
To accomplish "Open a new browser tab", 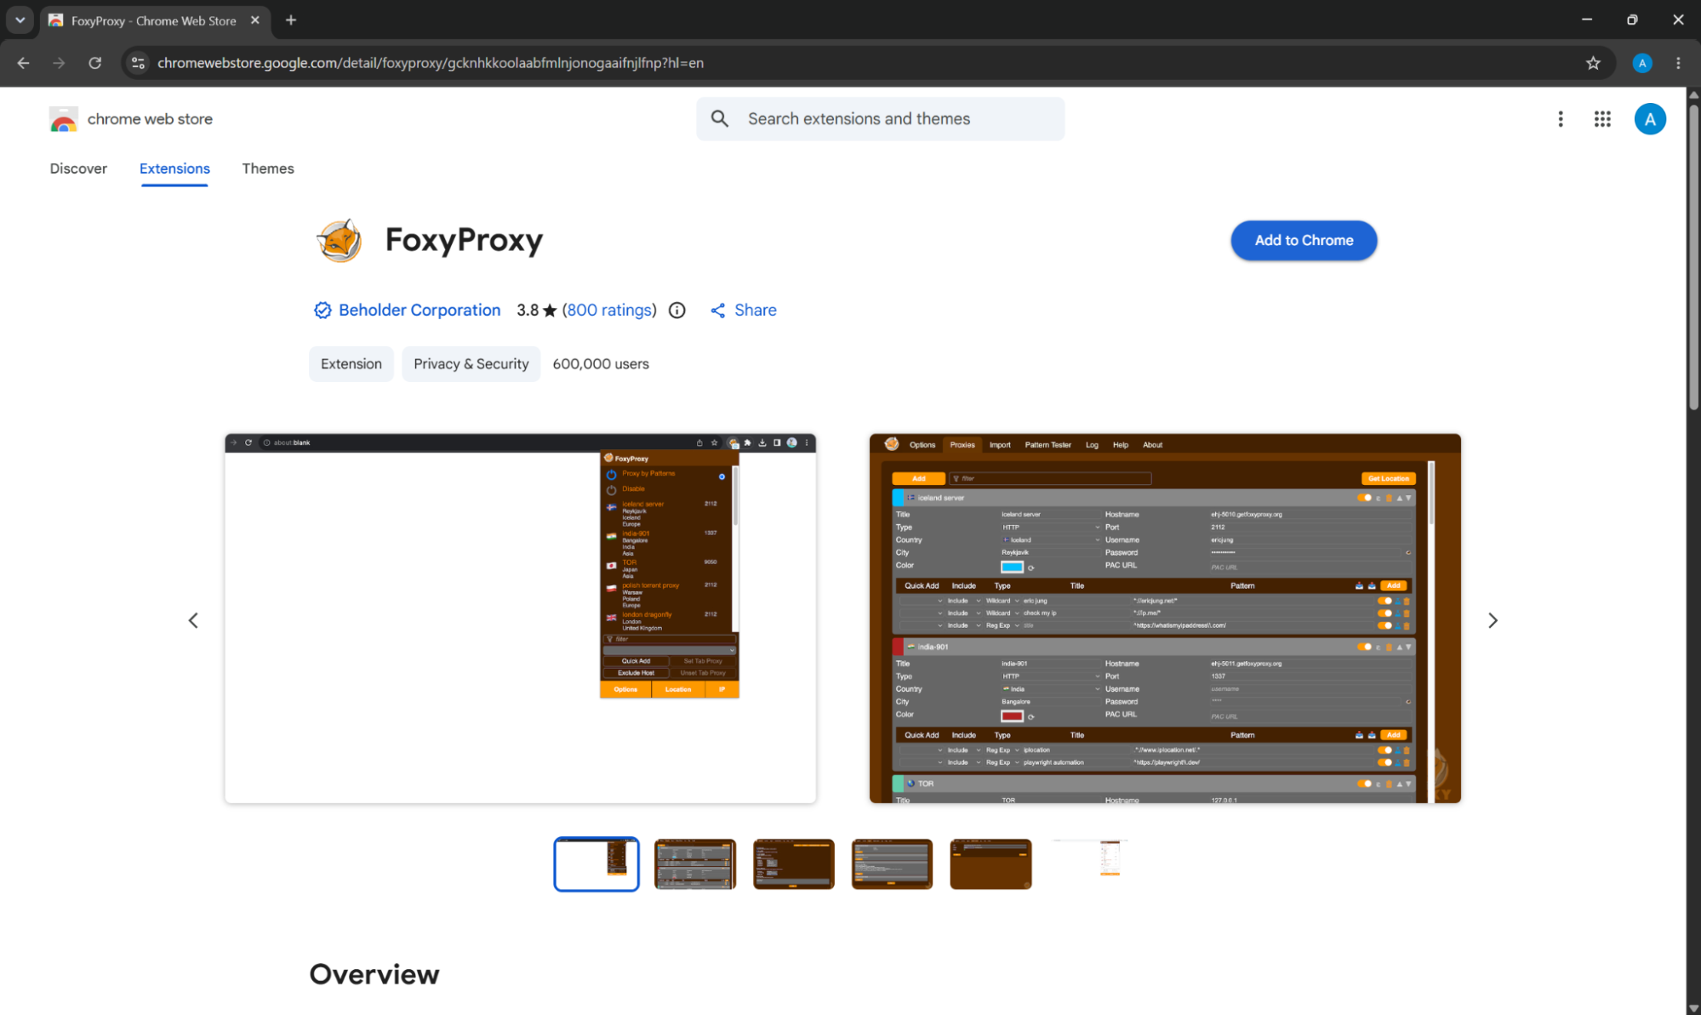I will point(291,20).
